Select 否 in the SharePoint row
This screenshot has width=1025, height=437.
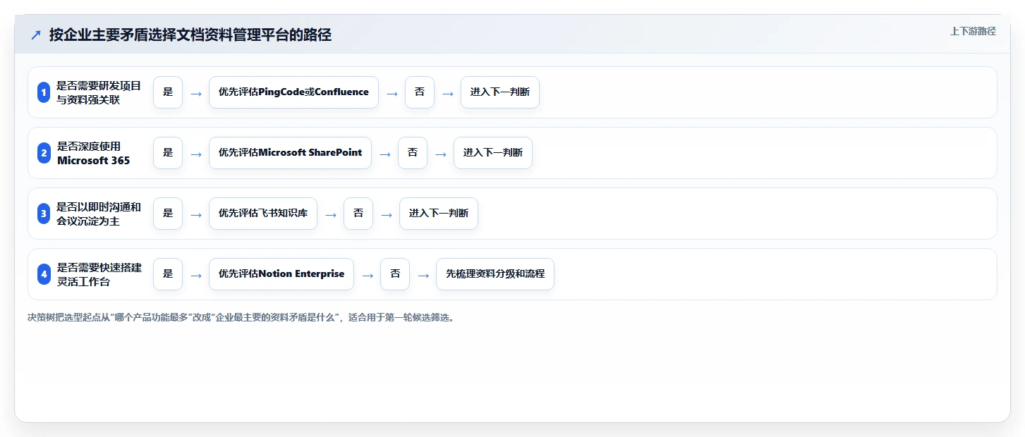(x=413, y=153)
